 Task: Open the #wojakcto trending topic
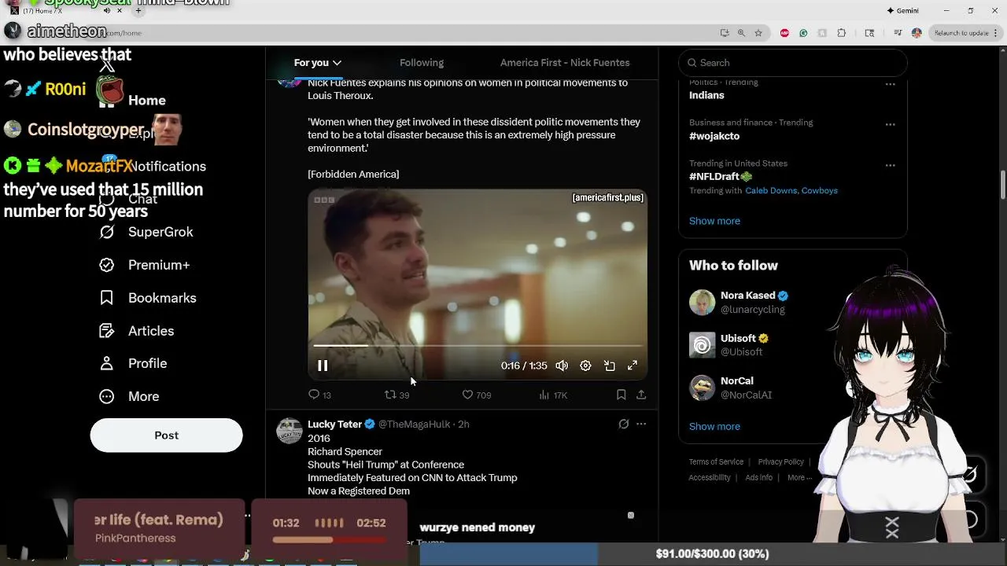[x=714, y=136]
